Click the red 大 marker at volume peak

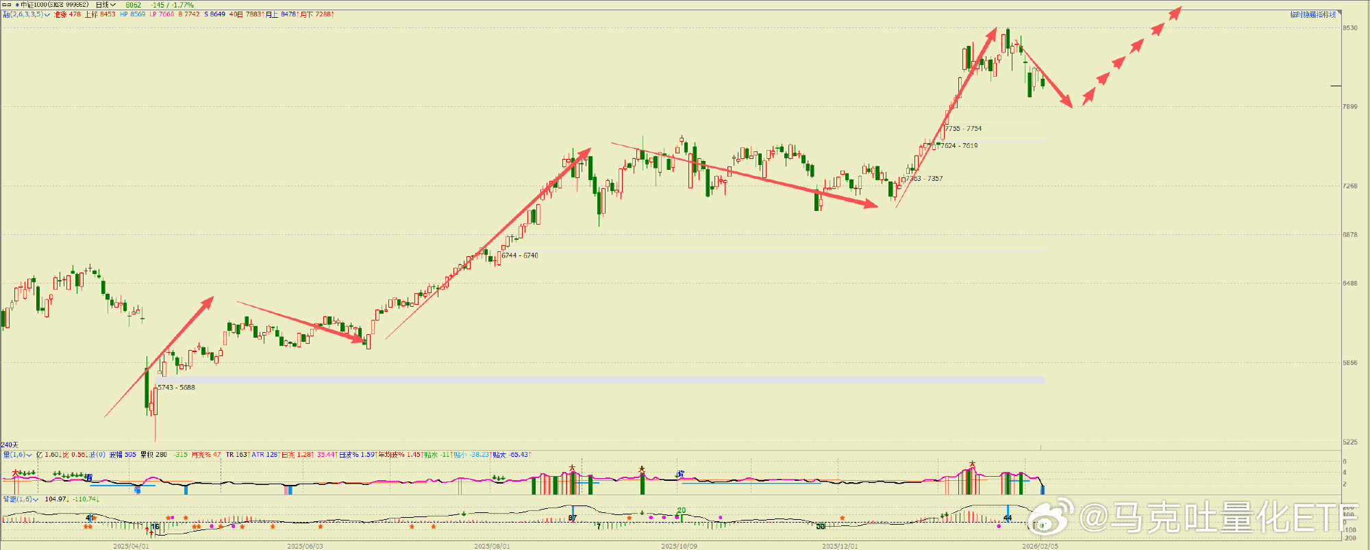point(972,464)
